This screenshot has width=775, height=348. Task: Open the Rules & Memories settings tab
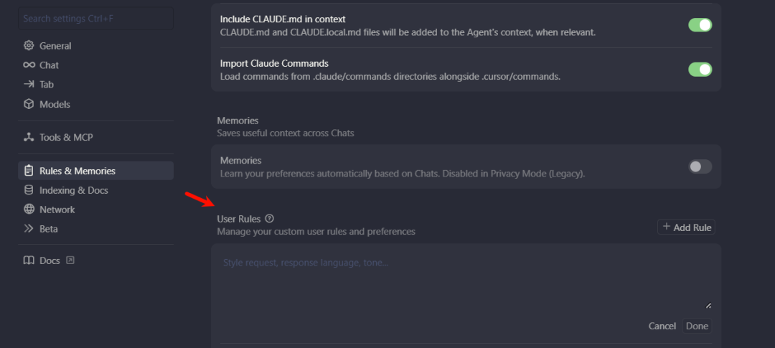(x=77, y=171)
